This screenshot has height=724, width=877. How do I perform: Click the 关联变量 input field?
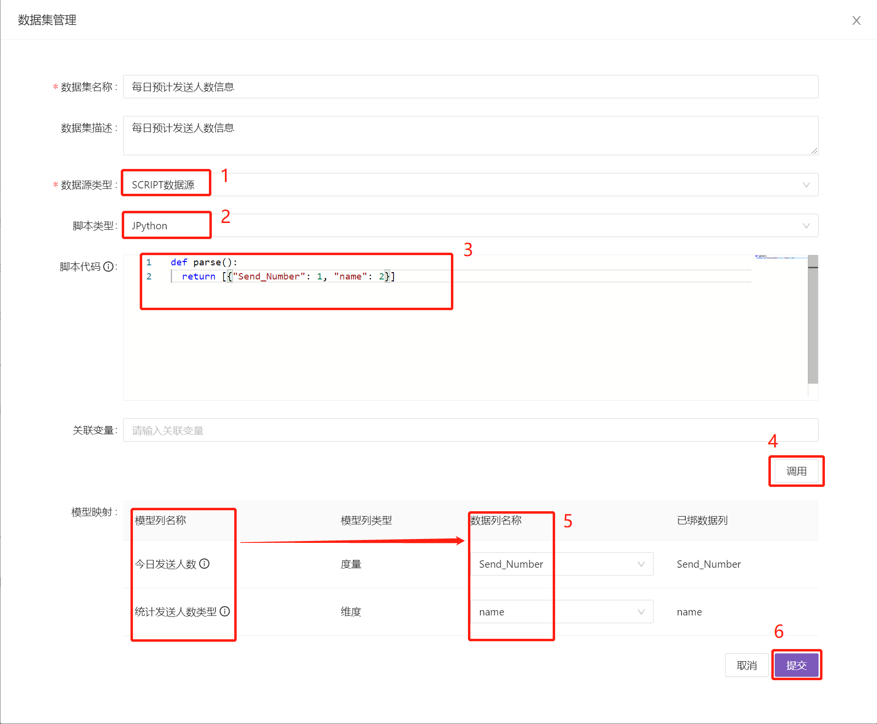point(470,430)
